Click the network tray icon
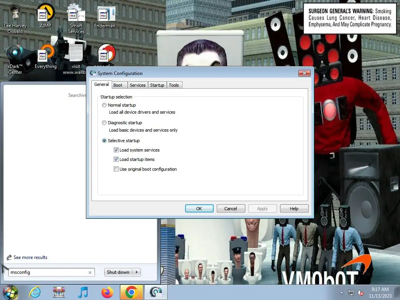The image size is (400, 300). click(x=351, y=293)
